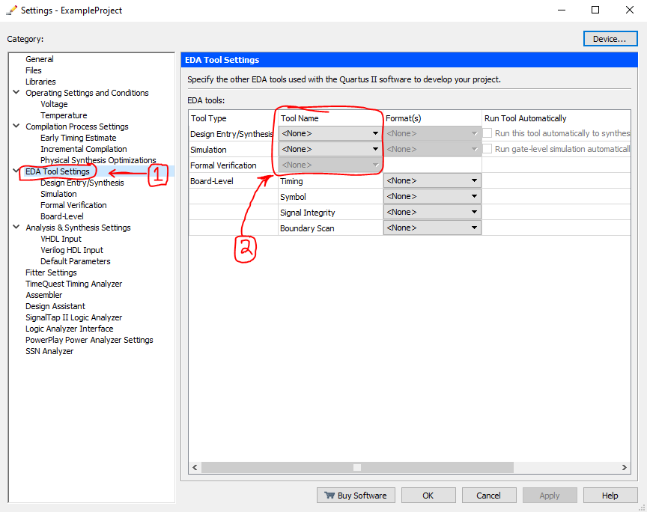Viewport: 647px width, 512px height.
Task: Select SignalTap II Logic Analyzer category
Action: point(74,317)
